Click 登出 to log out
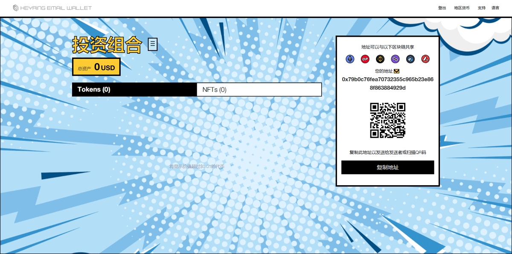512x254 pixels. [x=442, y=8]
